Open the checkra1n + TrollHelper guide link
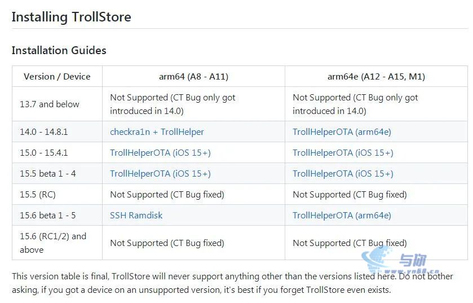Image resolution: width=473 pixels, height=303 pixels. pos(157,132)
